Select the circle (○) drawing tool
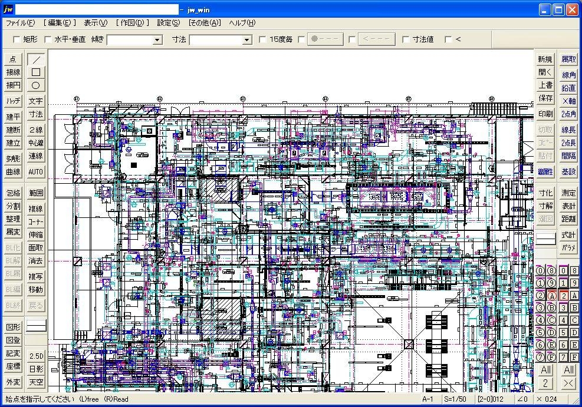Image resolution: width=582 pixels, height=407 pixels. point(36,85)
